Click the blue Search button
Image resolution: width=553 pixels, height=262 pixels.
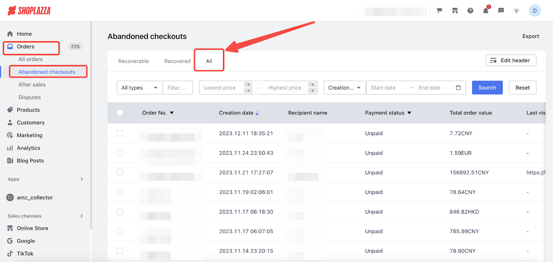487,88
